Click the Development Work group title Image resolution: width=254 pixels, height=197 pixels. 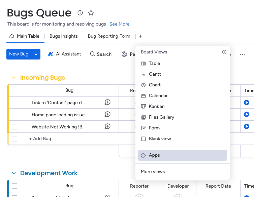point(49,173)
